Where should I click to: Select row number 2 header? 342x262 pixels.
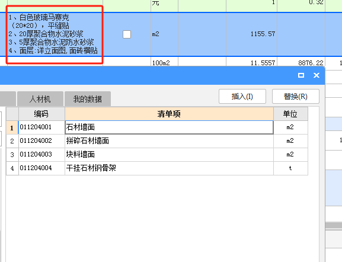pos(12,141)
